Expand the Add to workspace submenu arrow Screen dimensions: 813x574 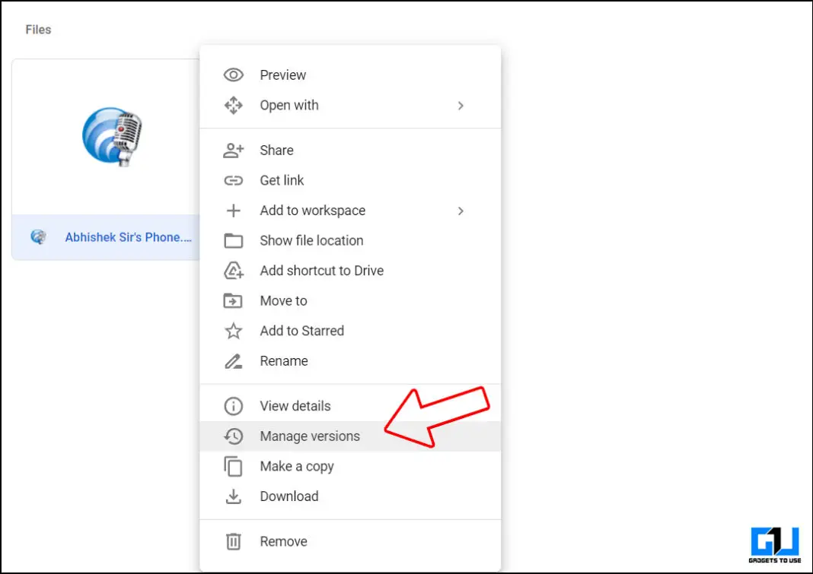(461, 211)
